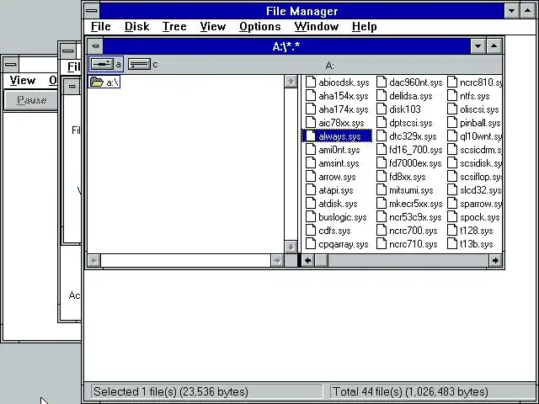Image resolution: width=539 pixels, height=404 pixels.
Task: Open View menu in leftmost background window
Action: (23, 81)
